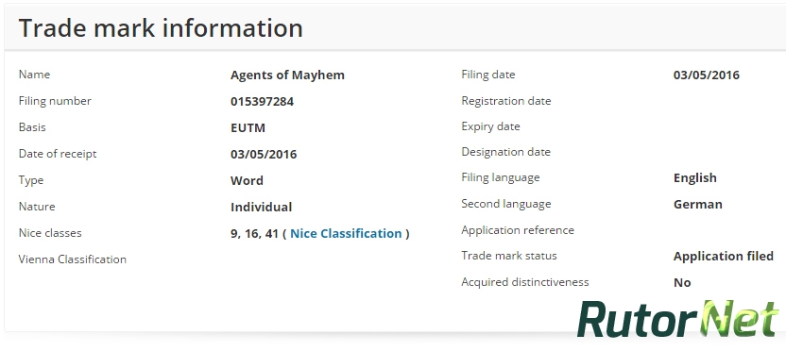Select the German second language value
This screenshot has width=786, height=351.
coord(698,205)
